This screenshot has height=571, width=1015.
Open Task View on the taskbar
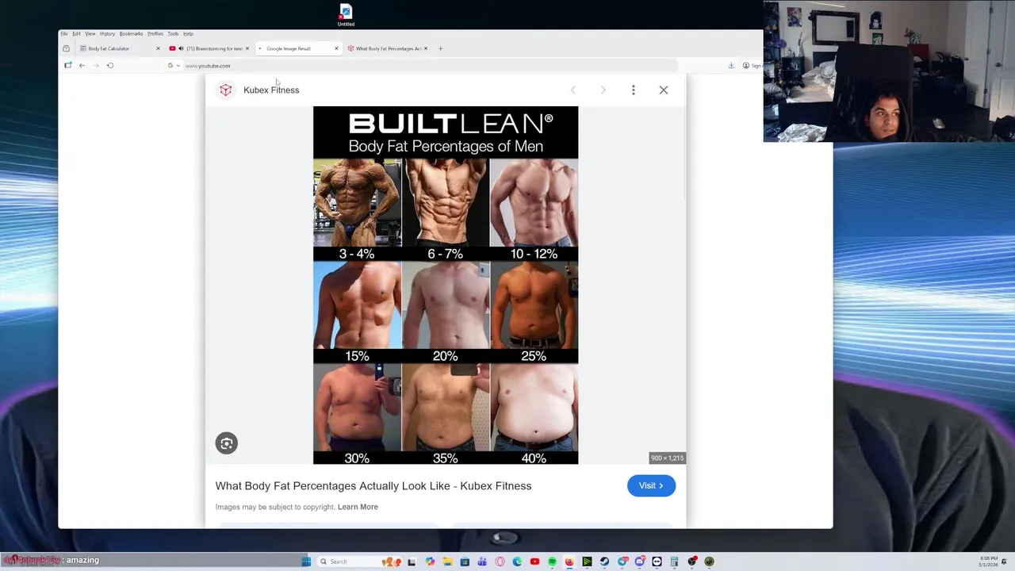[412, 561]
